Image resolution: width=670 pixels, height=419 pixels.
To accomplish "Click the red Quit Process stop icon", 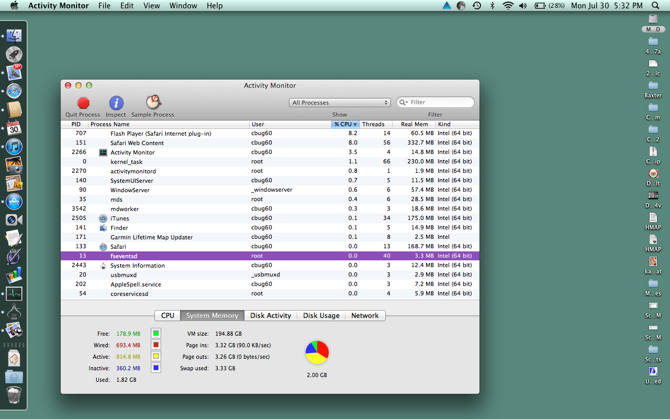I will point(83,103).
